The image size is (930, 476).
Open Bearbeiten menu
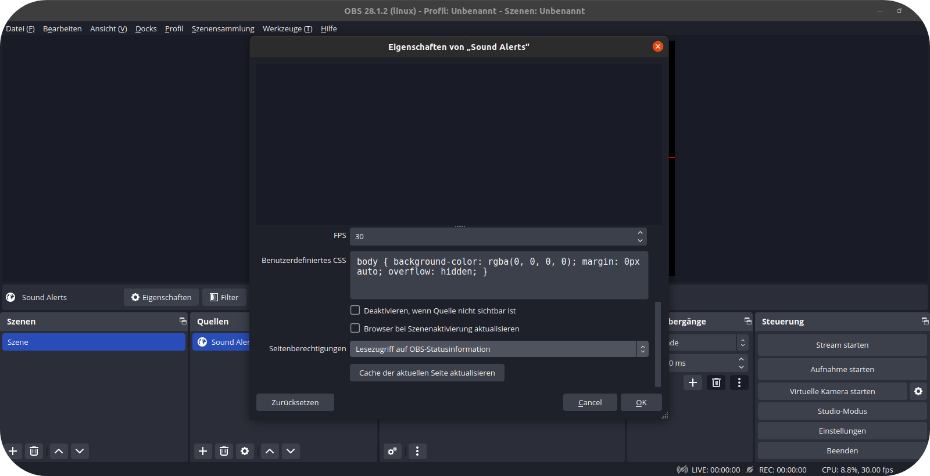pyautogui.click(x=62, y=29)
